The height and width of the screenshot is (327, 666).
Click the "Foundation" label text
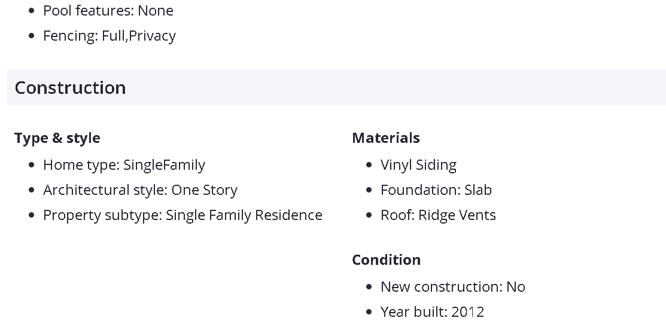coord(419,190)
